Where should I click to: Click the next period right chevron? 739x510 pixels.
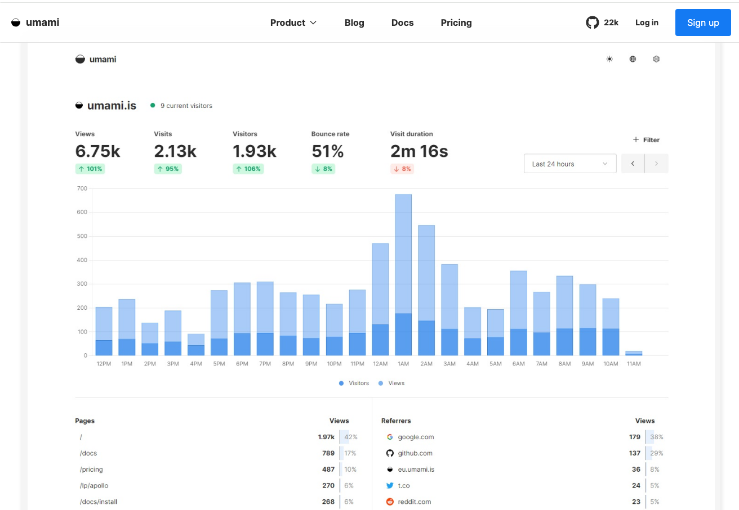tap(656, 164)
